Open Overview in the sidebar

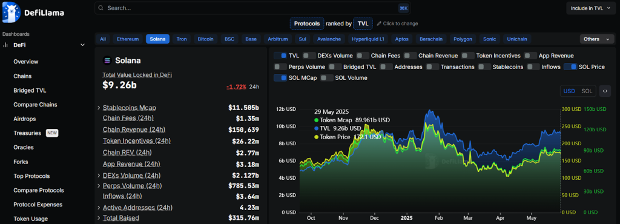[x=25, y=62]
